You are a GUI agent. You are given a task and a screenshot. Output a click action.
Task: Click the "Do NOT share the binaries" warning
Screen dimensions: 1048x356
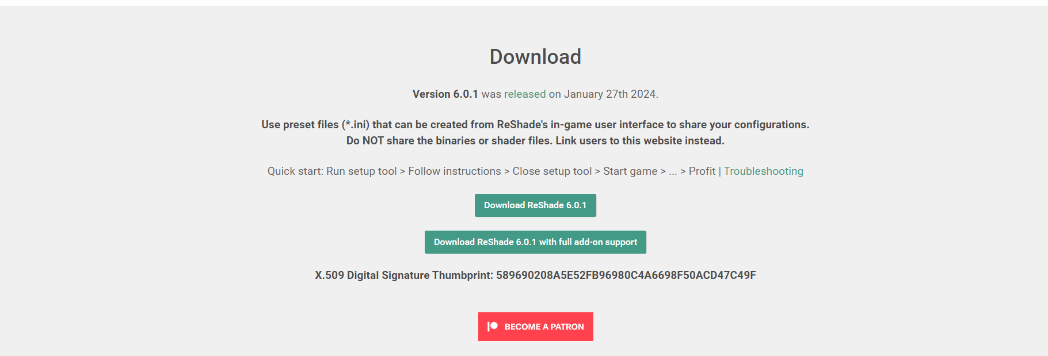449,141
